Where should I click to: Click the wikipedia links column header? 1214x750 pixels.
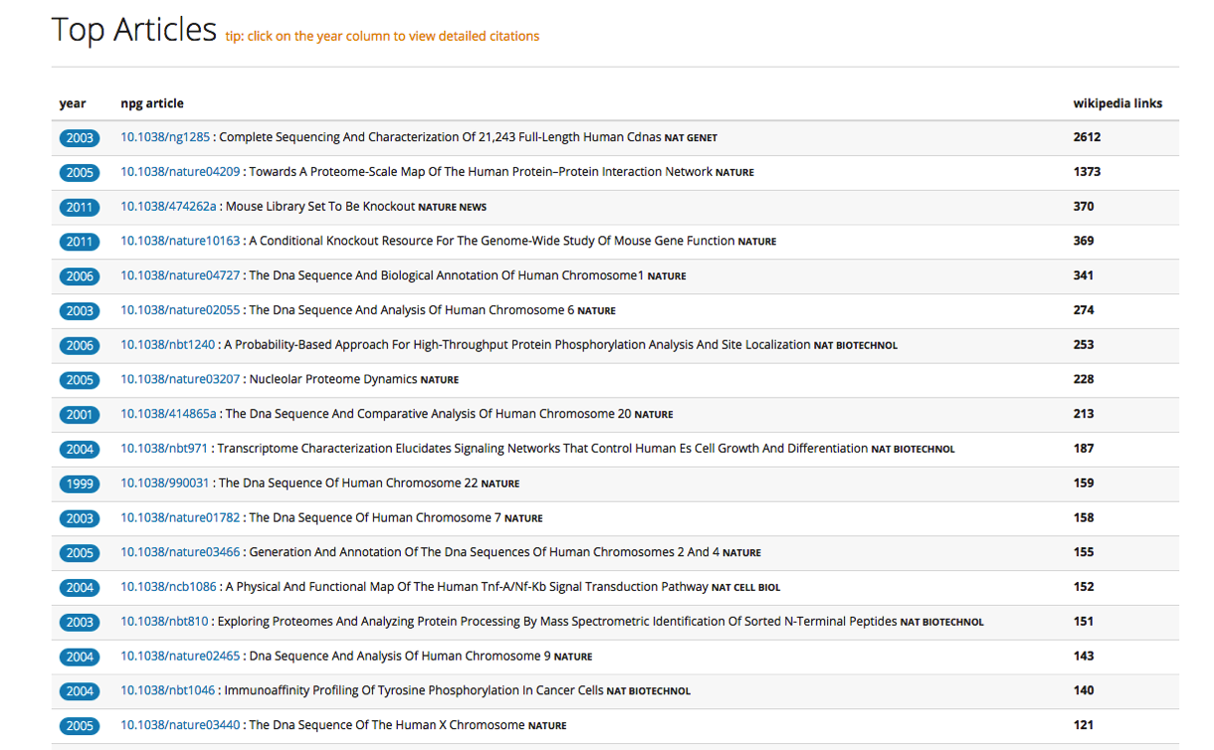pos(1117,103)
